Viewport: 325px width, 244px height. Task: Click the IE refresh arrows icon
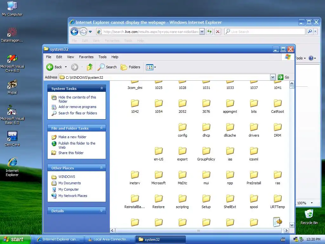[209, 31]
